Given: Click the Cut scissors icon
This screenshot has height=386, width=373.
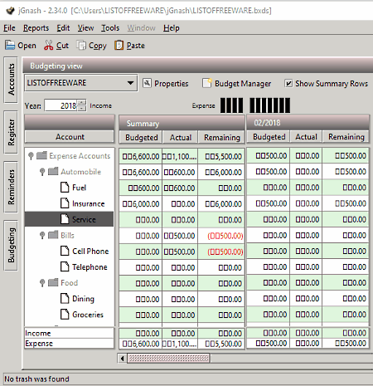Looking at the screenshot, I should (48, 45).
